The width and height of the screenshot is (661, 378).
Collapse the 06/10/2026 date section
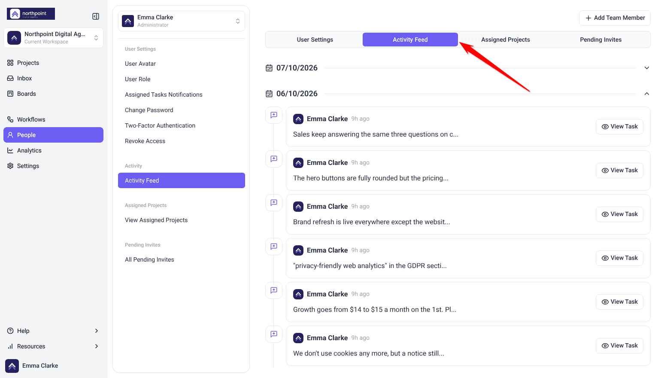[x=647, y=94]
